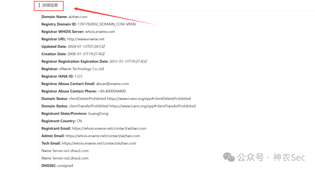Click the expiration date 2031-01-31 value
This screenshot has width=315, height=170.
coord(128,61)
